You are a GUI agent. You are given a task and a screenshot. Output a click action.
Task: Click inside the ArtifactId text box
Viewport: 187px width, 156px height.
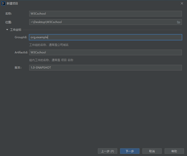point(105,52)
